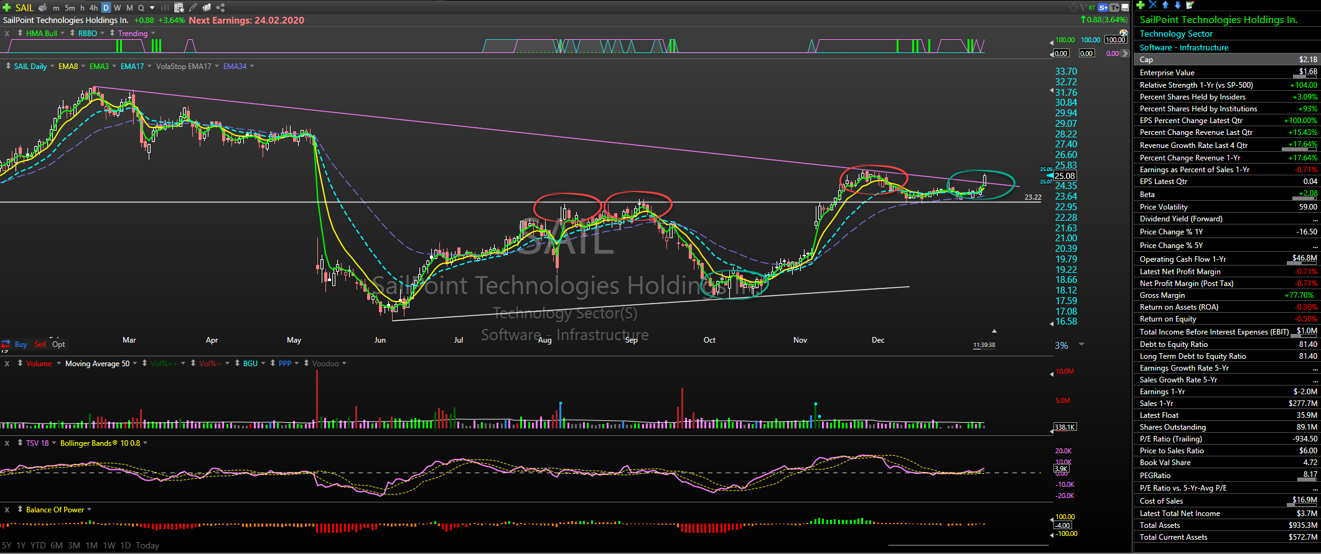Click the reorder arrows next to SAIL Daily
The height and width of the screenshot is (554, 1321).
click(x=8, y=66)
